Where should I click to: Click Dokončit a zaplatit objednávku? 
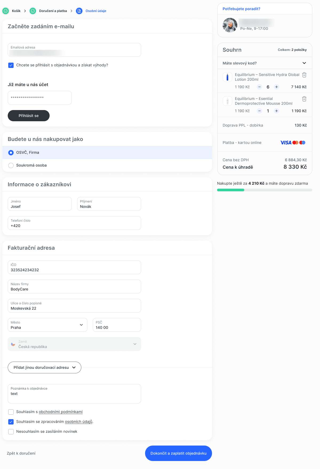(178, 453)
